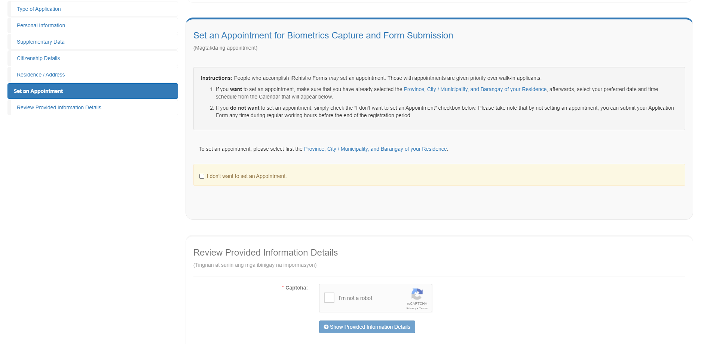Follow the Residence link below the instructions box

(375, 149)
